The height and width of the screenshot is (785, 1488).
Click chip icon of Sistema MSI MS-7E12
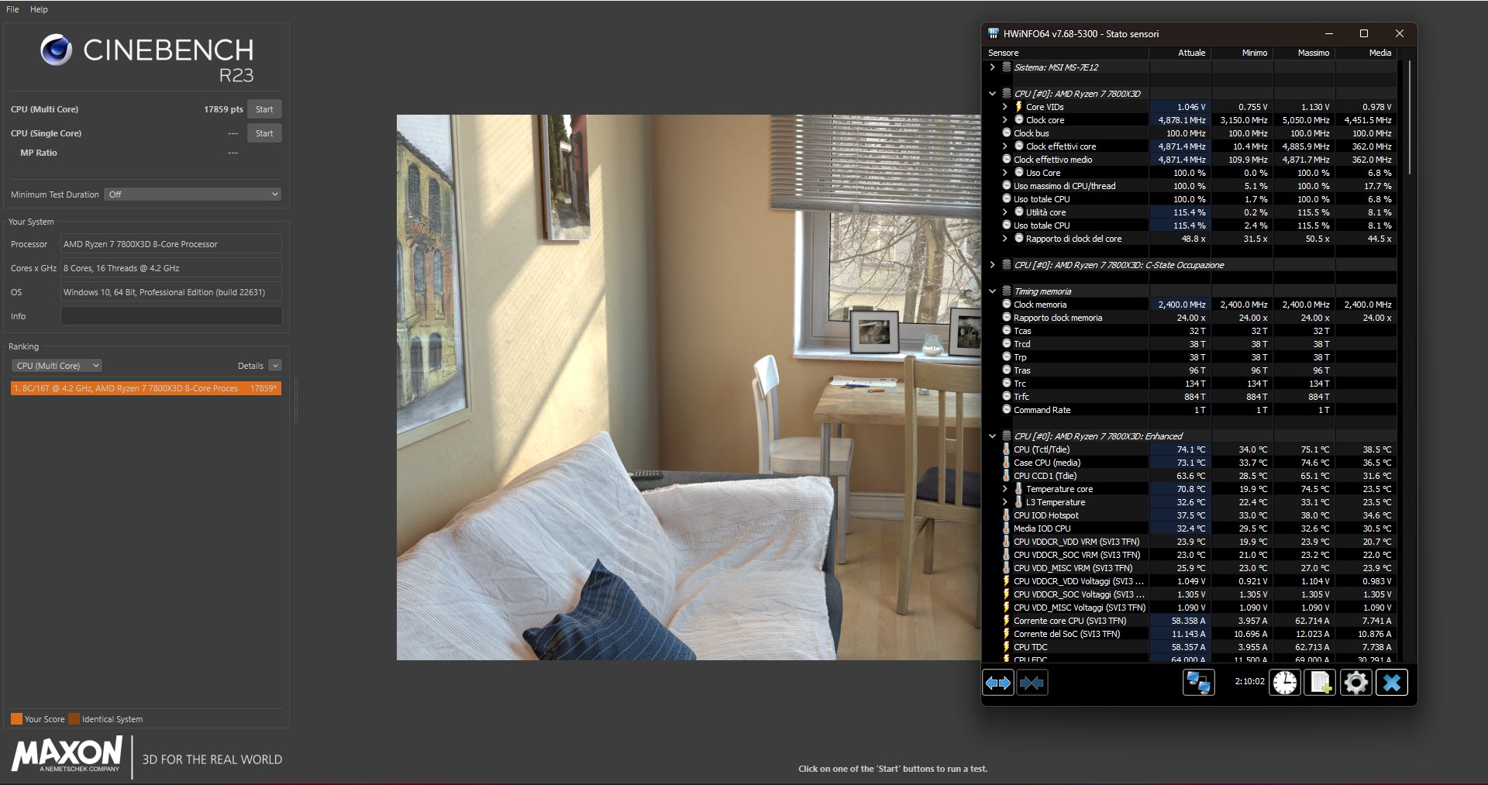point(1007,67)
